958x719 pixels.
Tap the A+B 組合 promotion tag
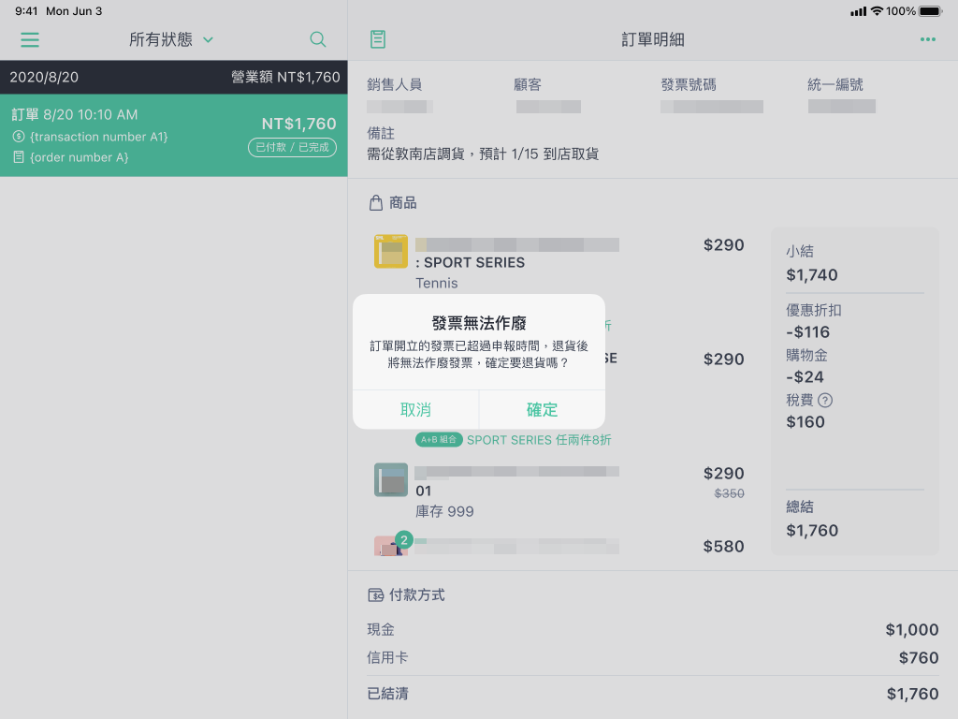coord(439,440)
